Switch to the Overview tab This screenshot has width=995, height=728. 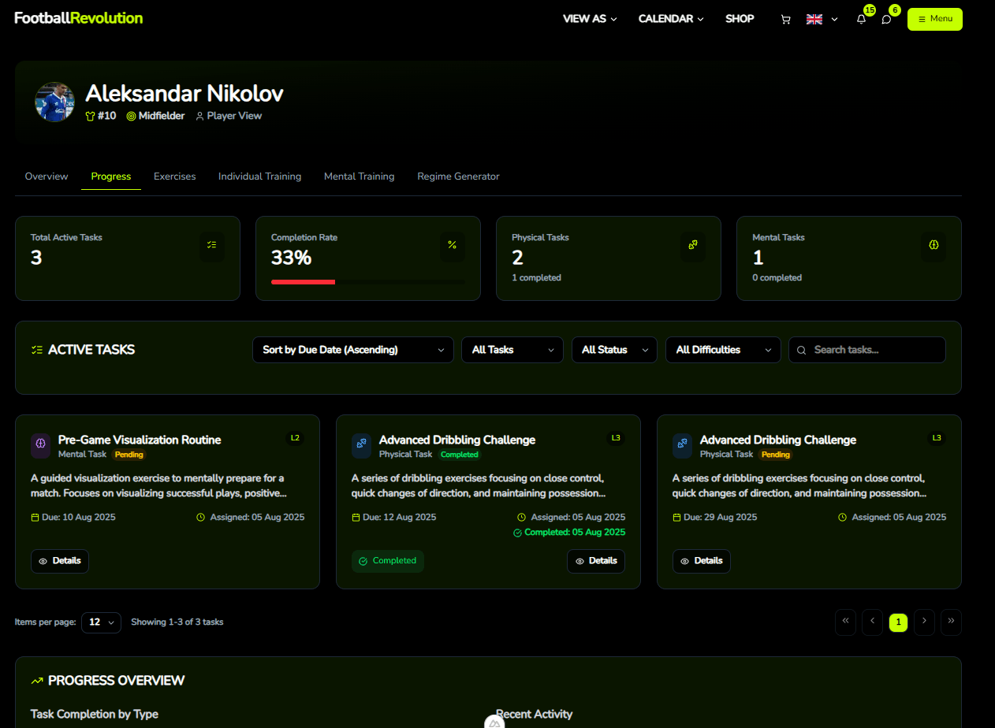pyautogui.click(x=47, y=176)
